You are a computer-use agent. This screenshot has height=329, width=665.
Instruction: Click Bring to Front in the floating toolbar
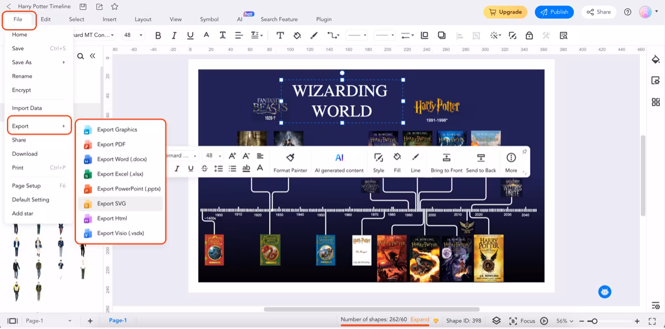point(446,162)
